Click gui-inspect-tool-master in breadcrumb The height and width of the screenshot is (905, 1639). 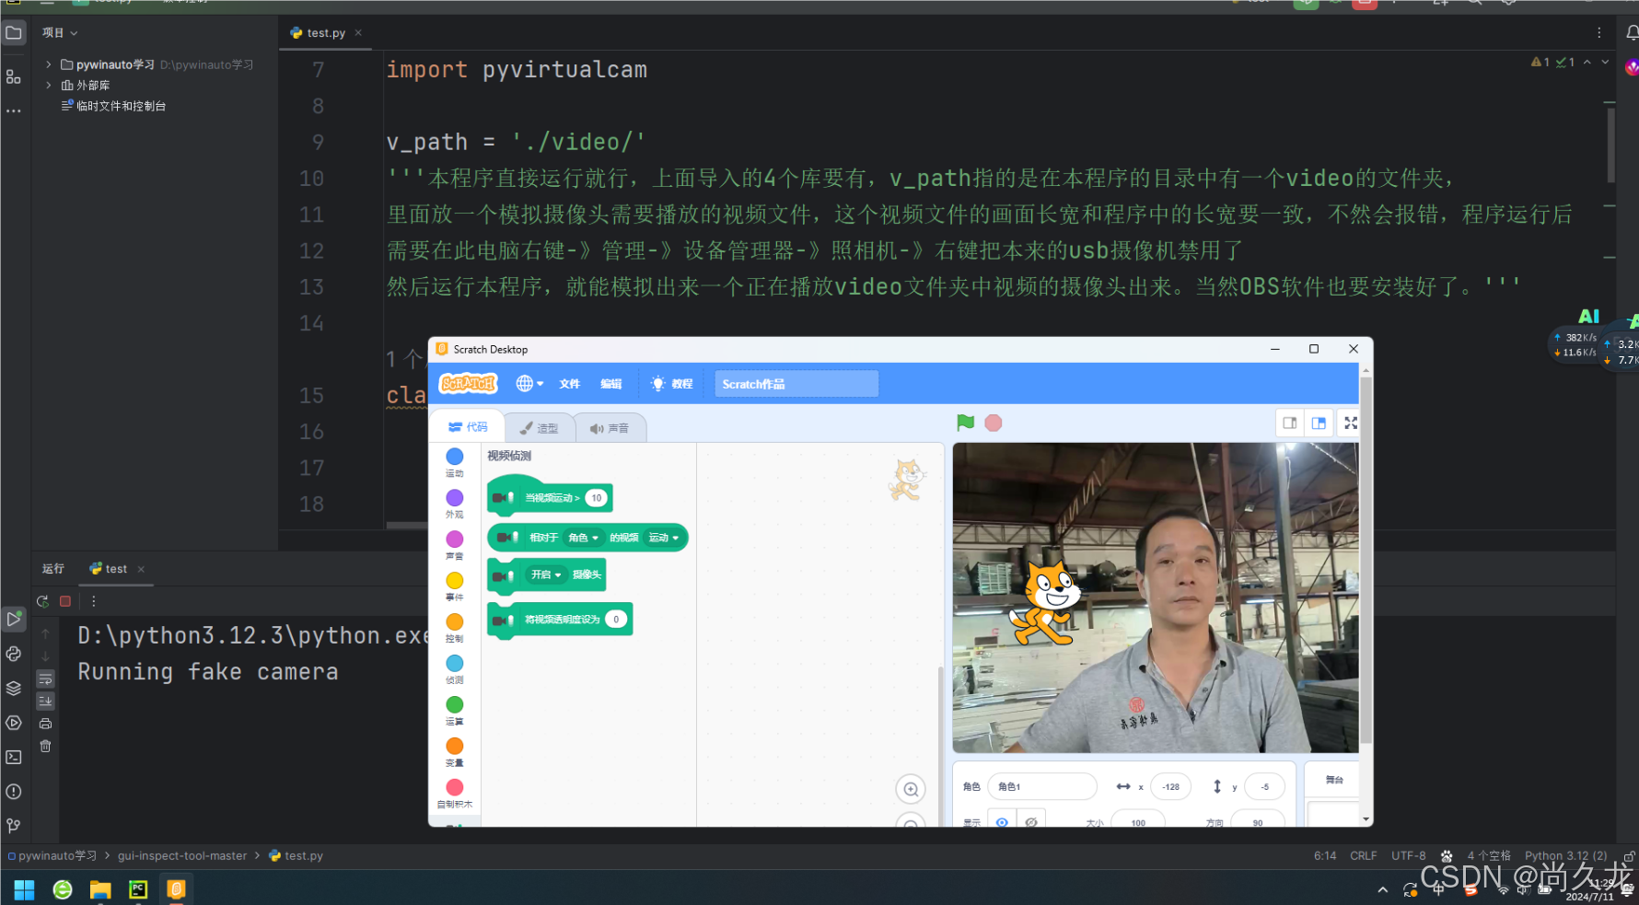pos(182,855)
